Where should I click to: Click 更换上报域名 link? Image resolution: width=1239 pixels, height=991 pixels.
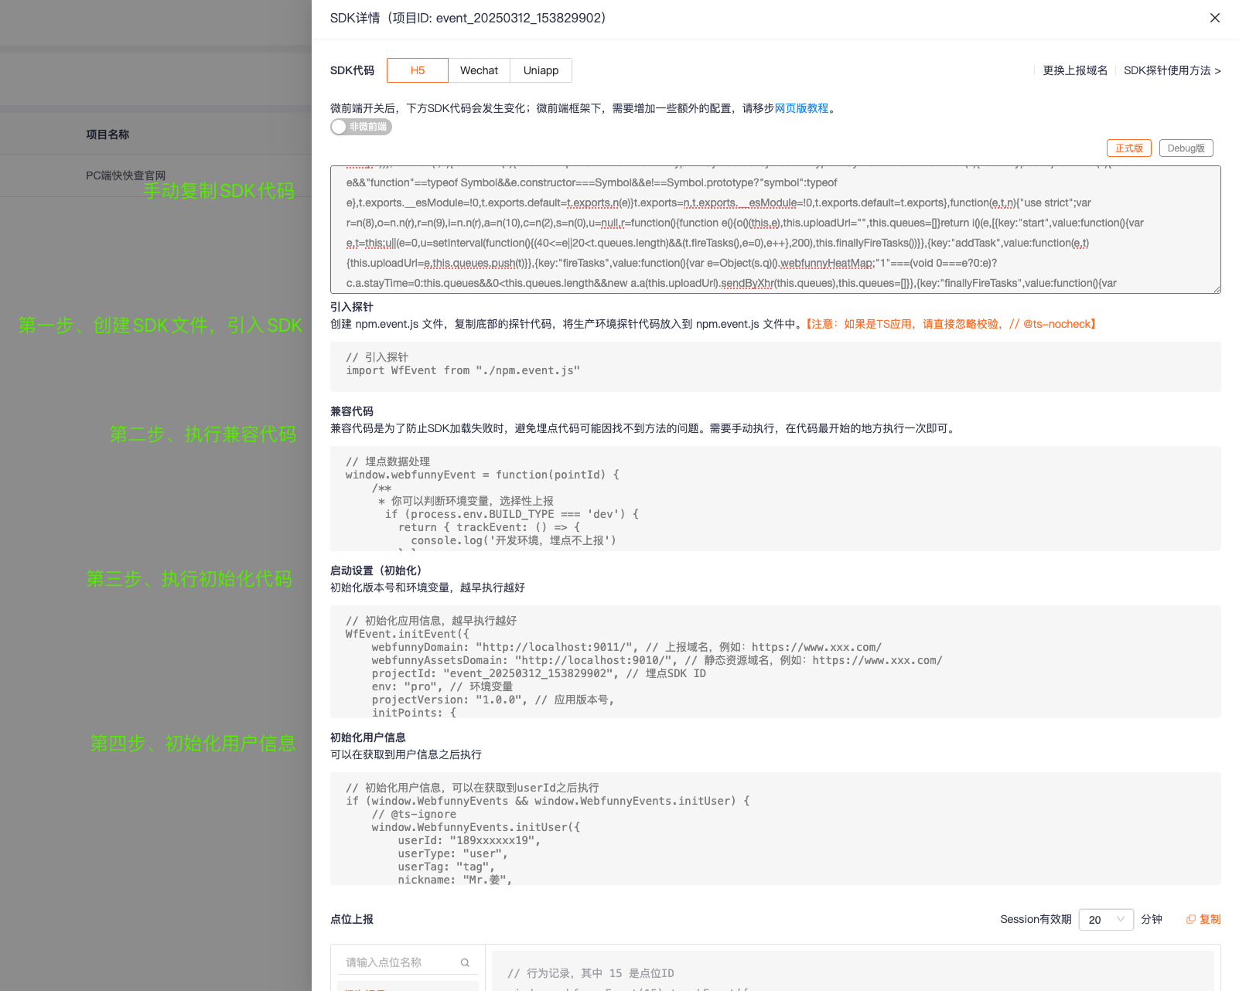click(1075, 70)
